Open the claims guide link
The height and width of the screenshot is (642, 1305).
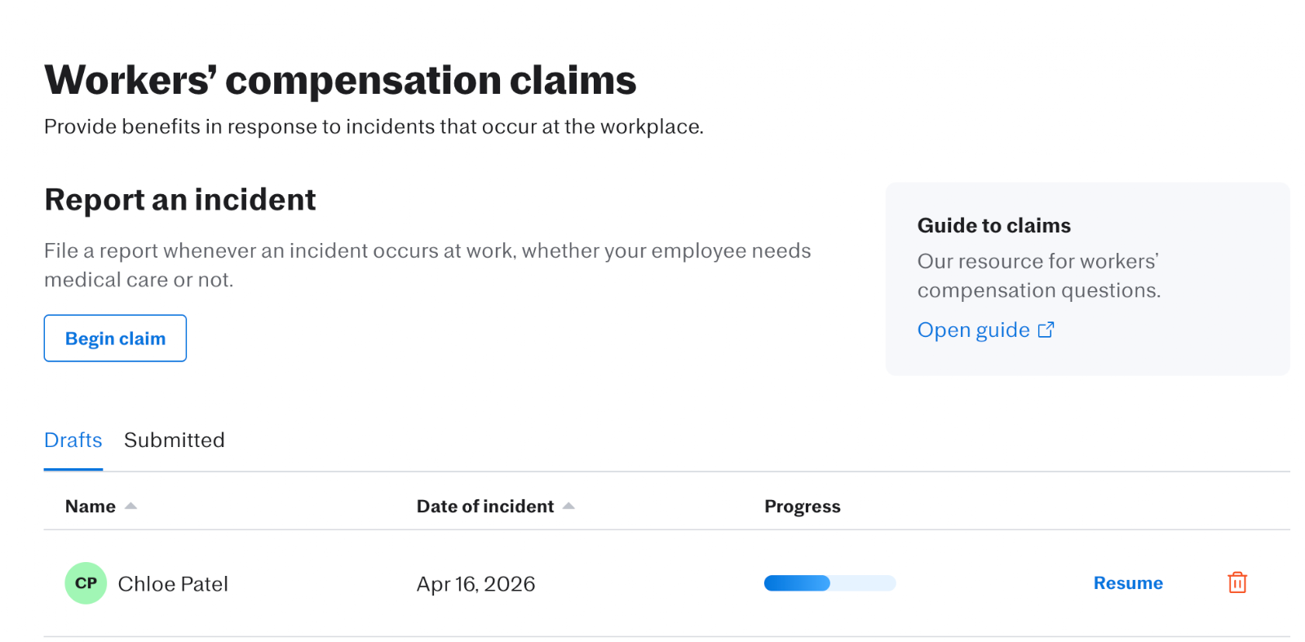point(973,330)
